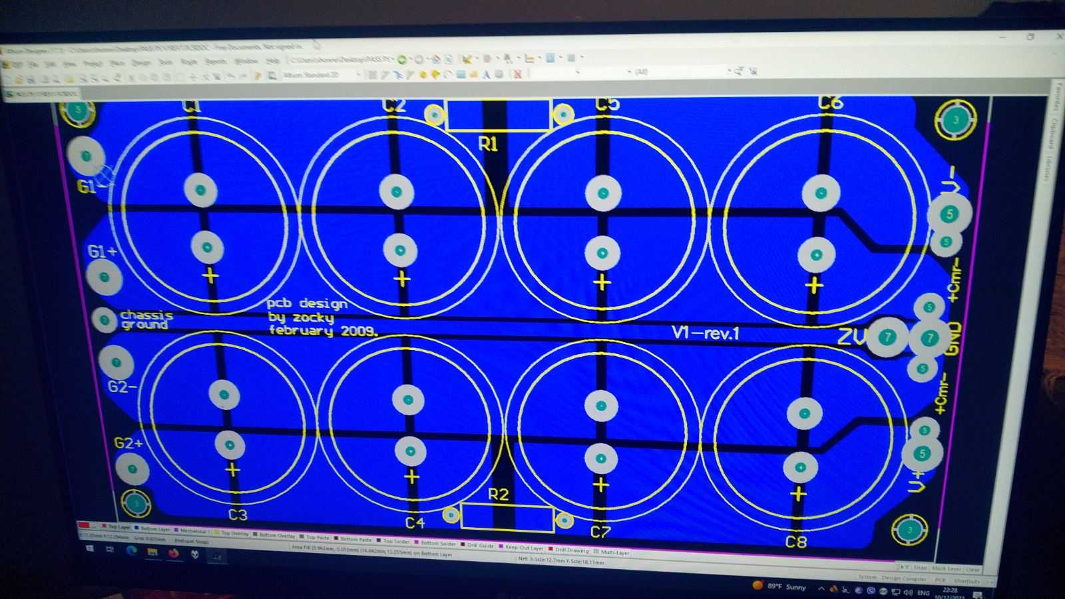Switch to the Multi-Layer tab
The height and width of the screenshot is (599, 1065).
pyautogui.click(x=614, y=552)
